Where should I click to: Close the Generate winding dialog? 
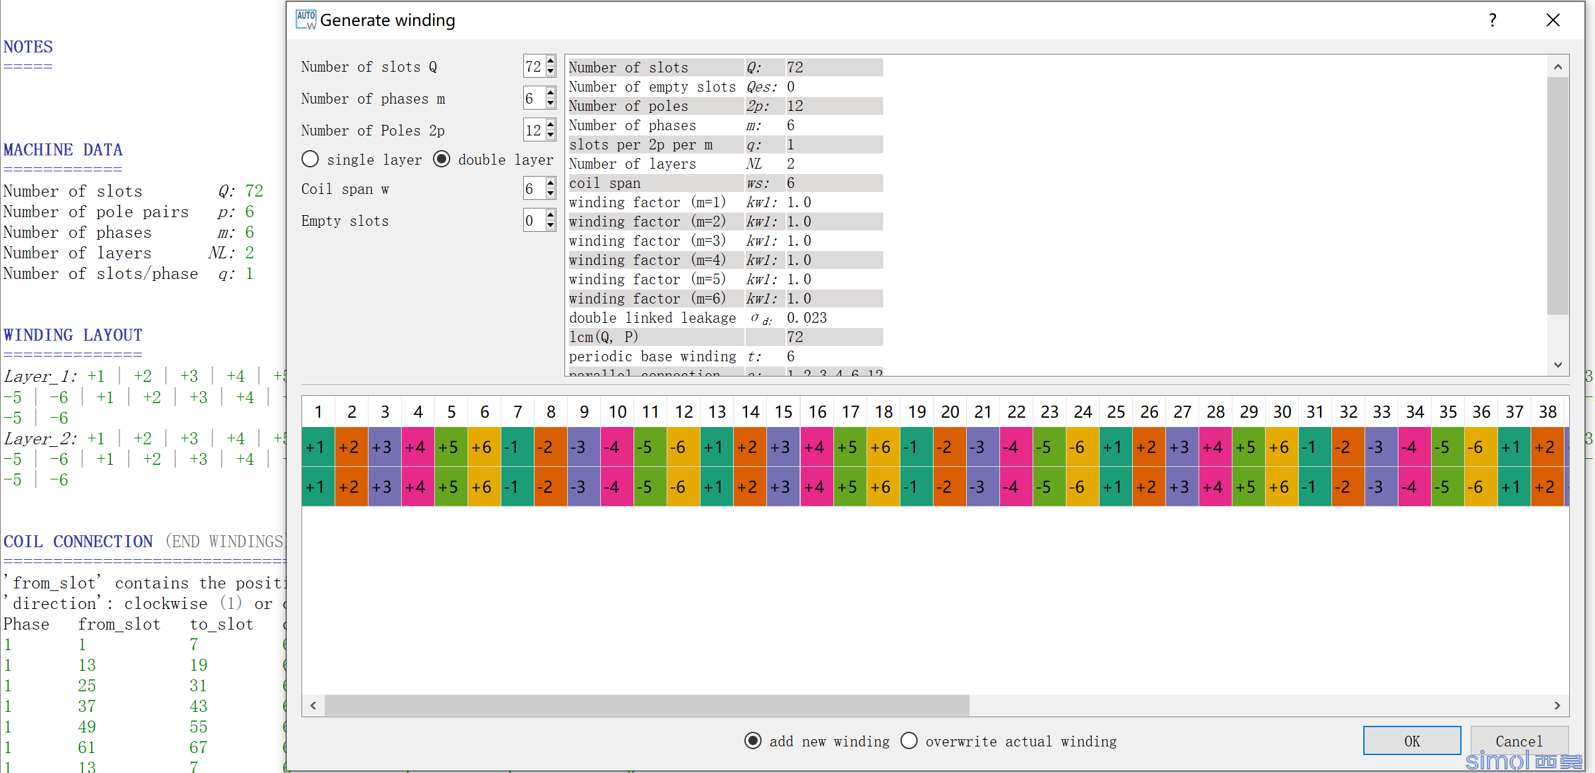[1553, 20]
